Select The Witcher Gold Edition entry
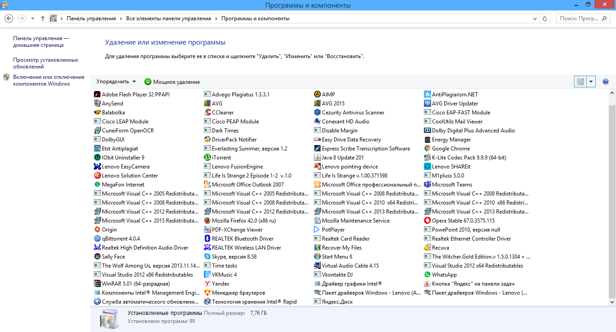616x332 pixels. click(x=478, y=257)
